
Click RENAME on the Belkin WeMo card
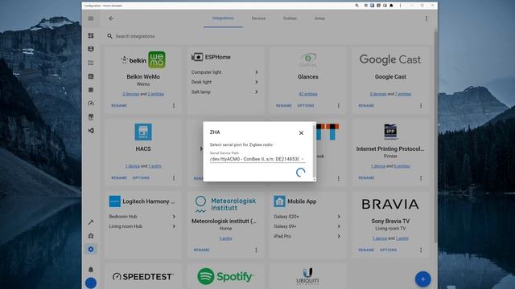(x=119, y=106)
